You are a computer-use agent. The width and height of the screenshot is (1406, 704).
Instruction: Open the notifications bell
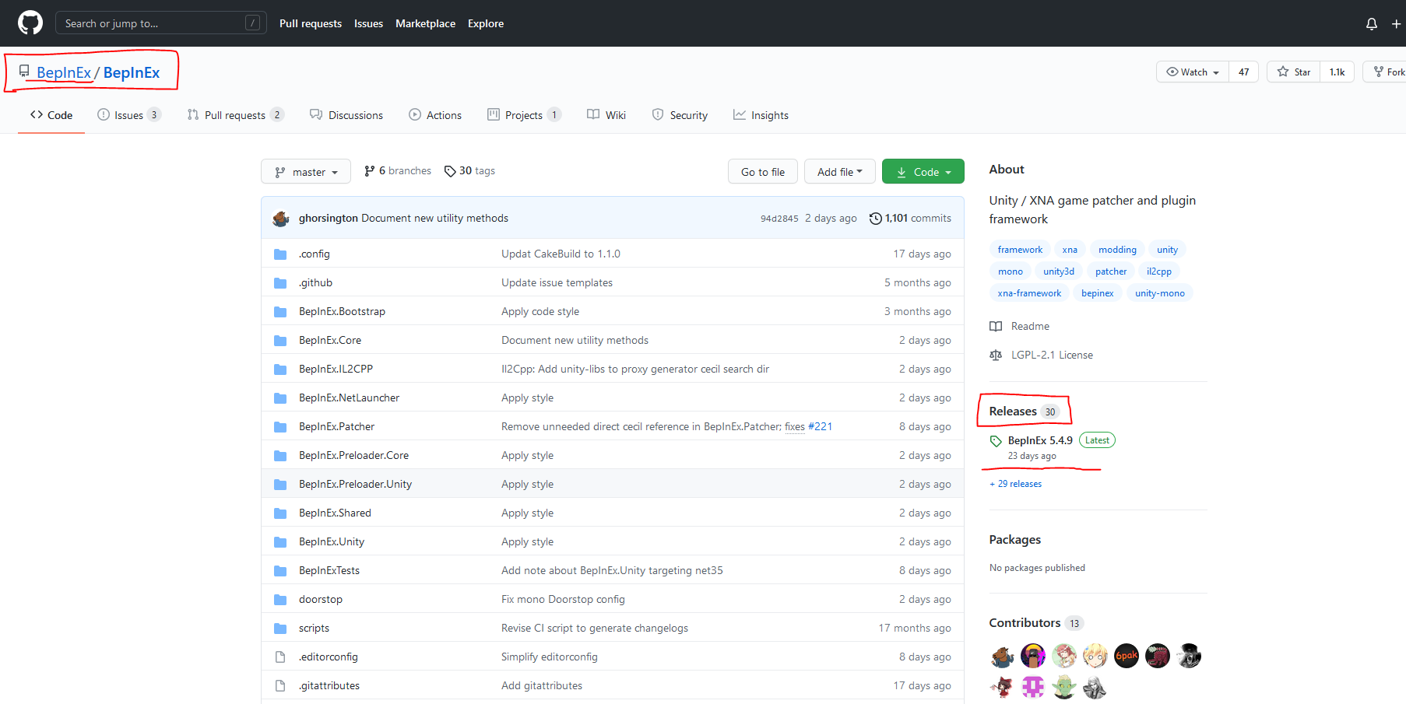[1372, 24]
